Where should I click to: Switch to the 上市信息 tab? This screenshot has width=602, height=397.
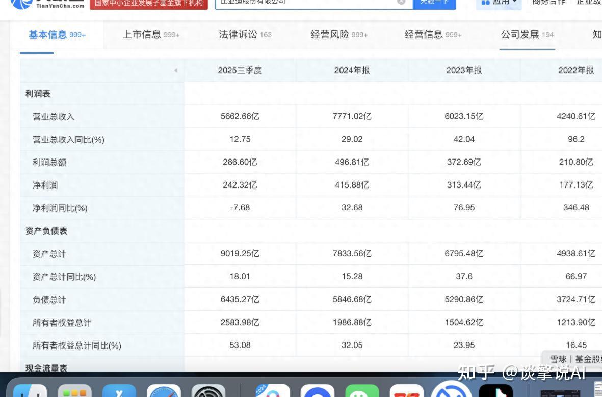151,35
